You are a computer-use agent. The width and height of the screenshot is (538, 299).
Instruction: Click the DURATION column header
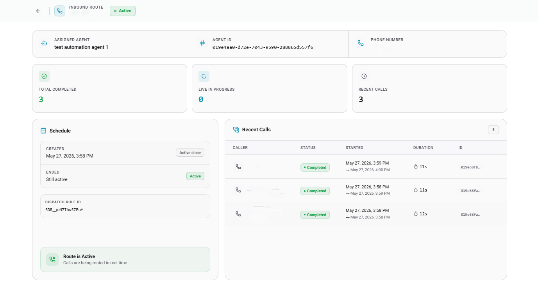(x=423, y=148)
